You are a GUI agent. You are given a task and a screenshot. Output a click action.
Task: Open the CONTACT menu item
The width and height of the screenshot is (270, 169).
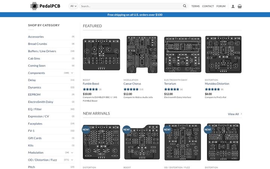[208, 6]
